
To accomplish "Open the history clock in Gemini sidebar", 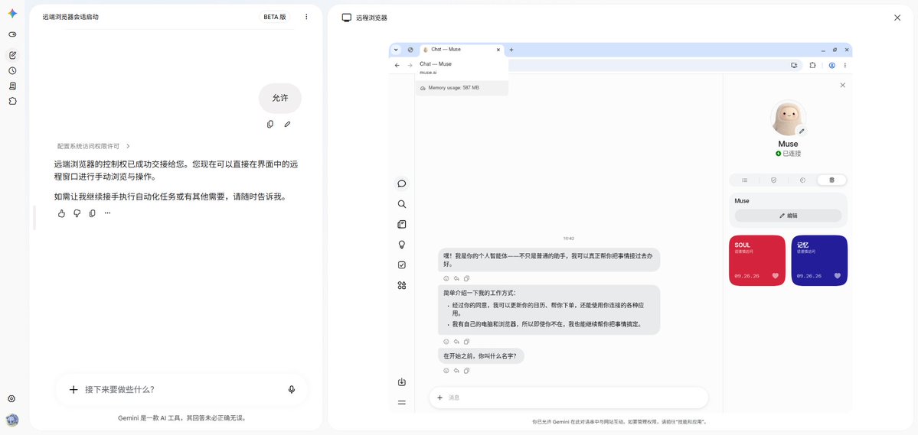I will (12, 71).
